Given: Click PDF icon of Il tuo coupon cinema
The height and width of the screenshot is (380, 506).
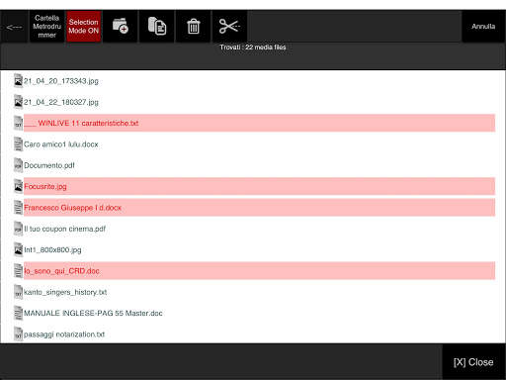Looking at the screenshot, I should coord(18,229).
